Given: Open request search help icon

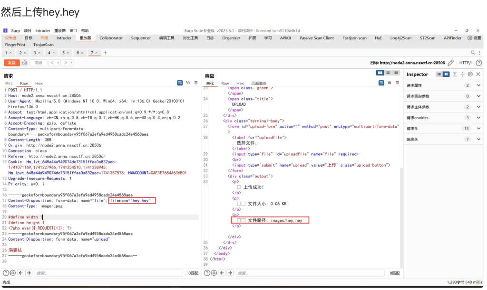Looking at the screenshot, I should click(x=6, y=273).
